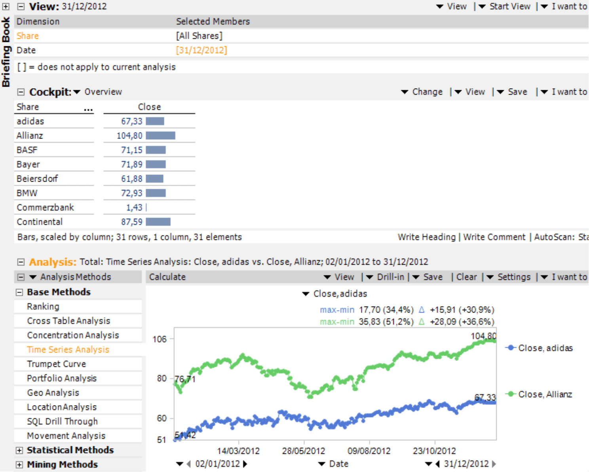The width and height of the screenshot is (589, 472).
Task: Collapse the View section minus icon
Action: click(21, 6)
